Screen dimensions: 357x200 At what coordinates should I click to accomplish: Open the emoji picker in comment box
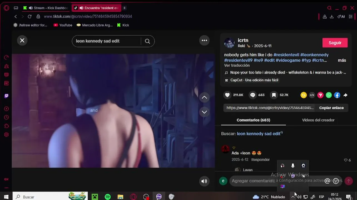pyautogui.click(x=336, y=181)
